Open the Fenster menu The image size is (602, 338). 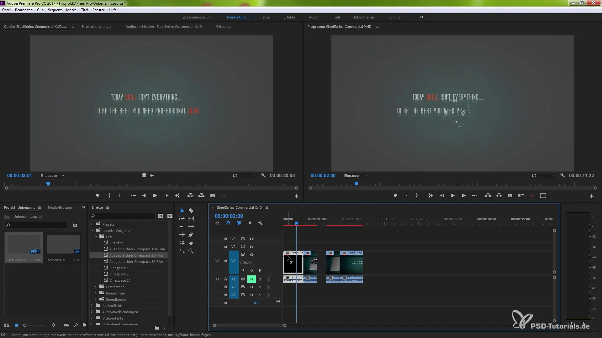98,10
